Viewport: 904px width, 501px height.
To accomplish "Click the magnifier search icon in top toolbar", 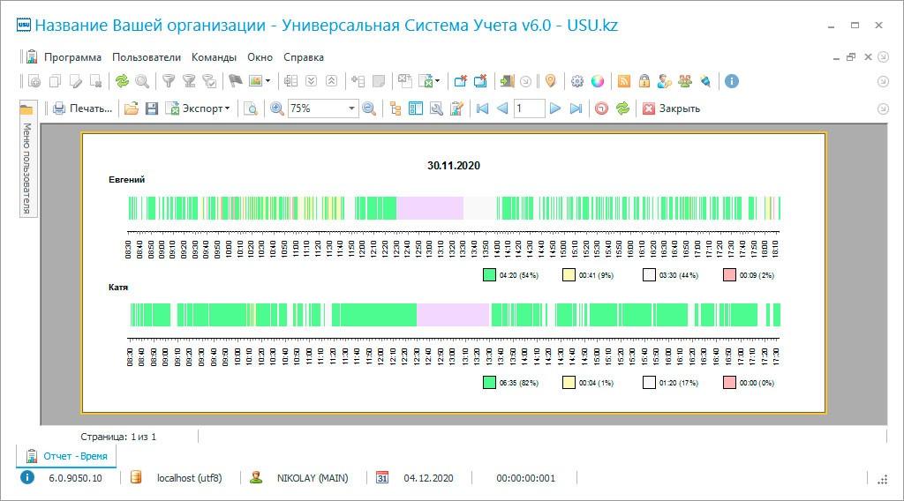I will click(142, 81).
